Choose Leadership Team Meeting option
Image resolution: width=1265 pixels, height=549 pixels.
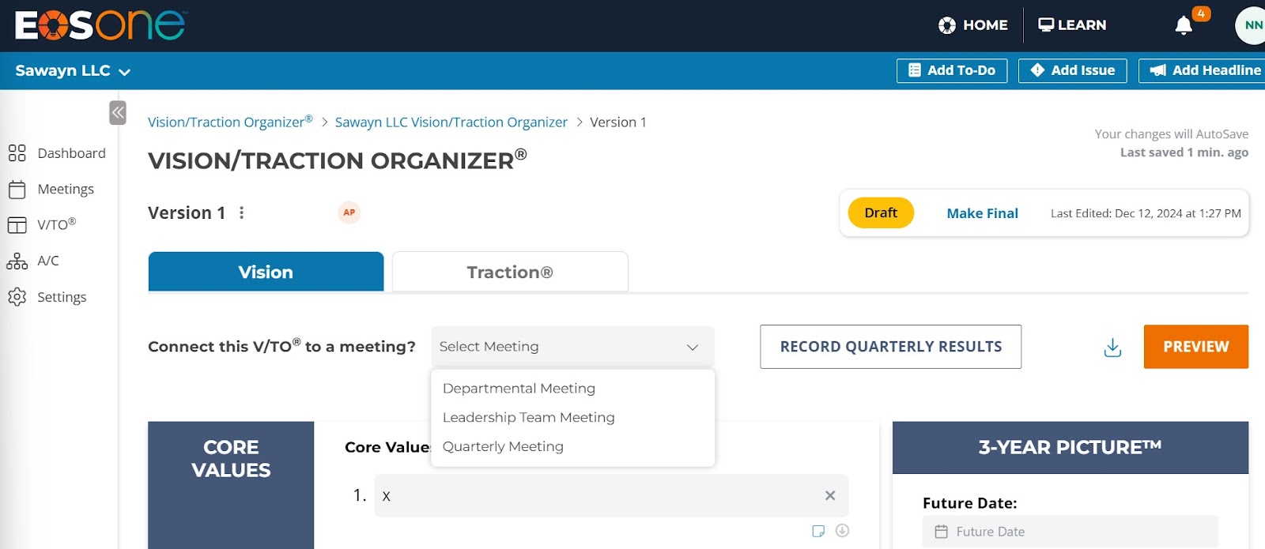pos(572,418)
